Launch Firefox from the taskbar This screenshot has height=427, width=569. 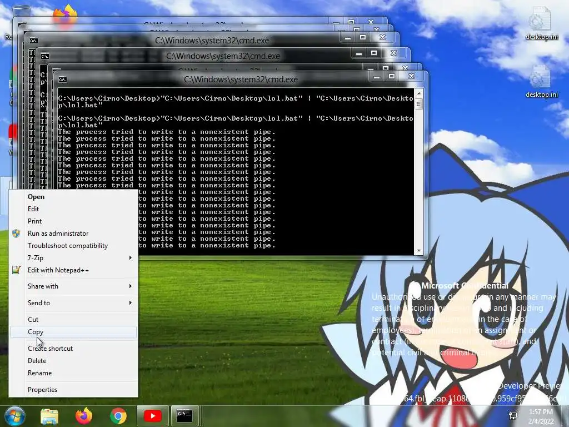click(x=84, y=416)
